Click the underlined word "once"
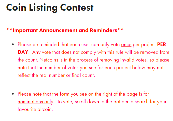 pos(126,45)
